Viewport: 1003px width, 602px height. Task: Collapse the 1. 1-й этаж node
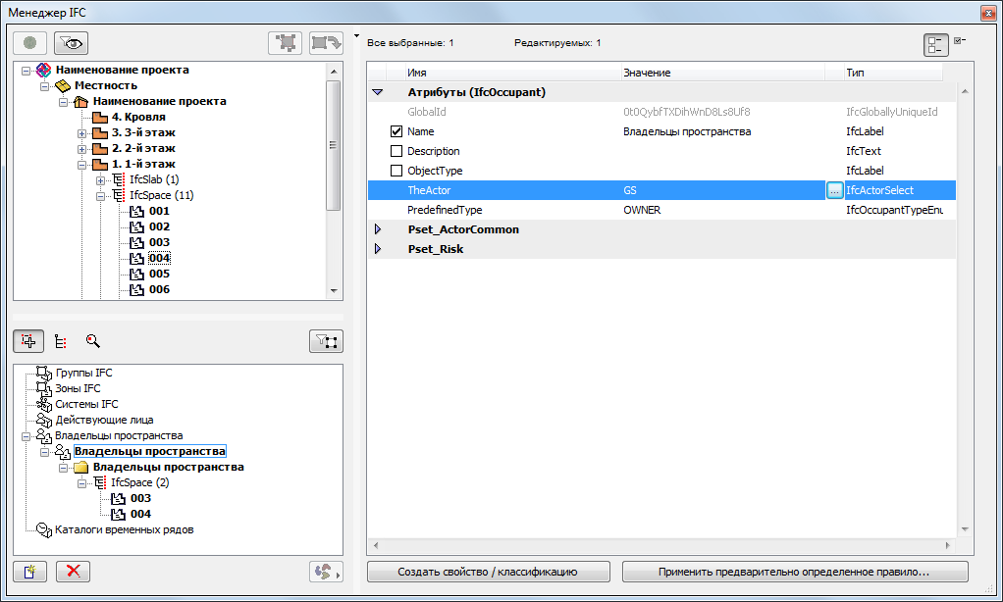point(81,165)
